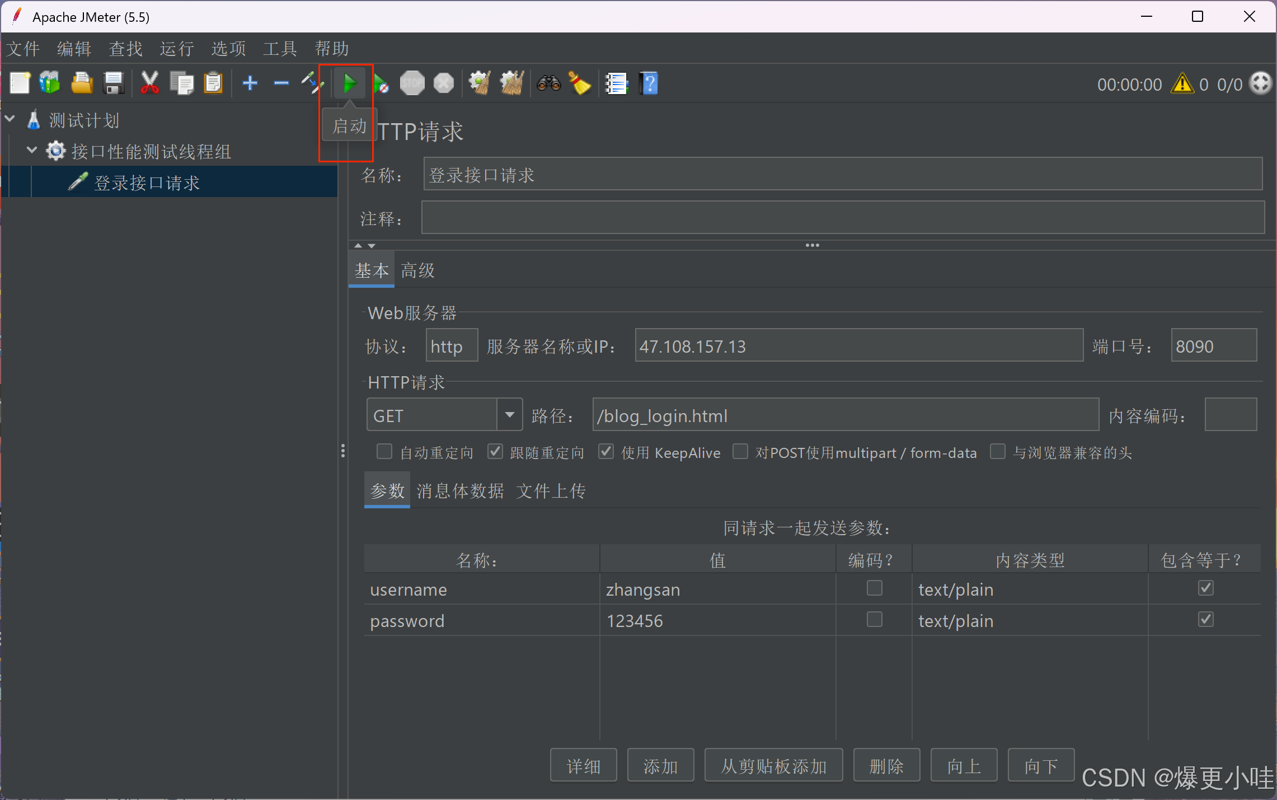Click the yellow warning triangle log indicator
This screenshot has width=1277, height=800.
[1182, 84]
